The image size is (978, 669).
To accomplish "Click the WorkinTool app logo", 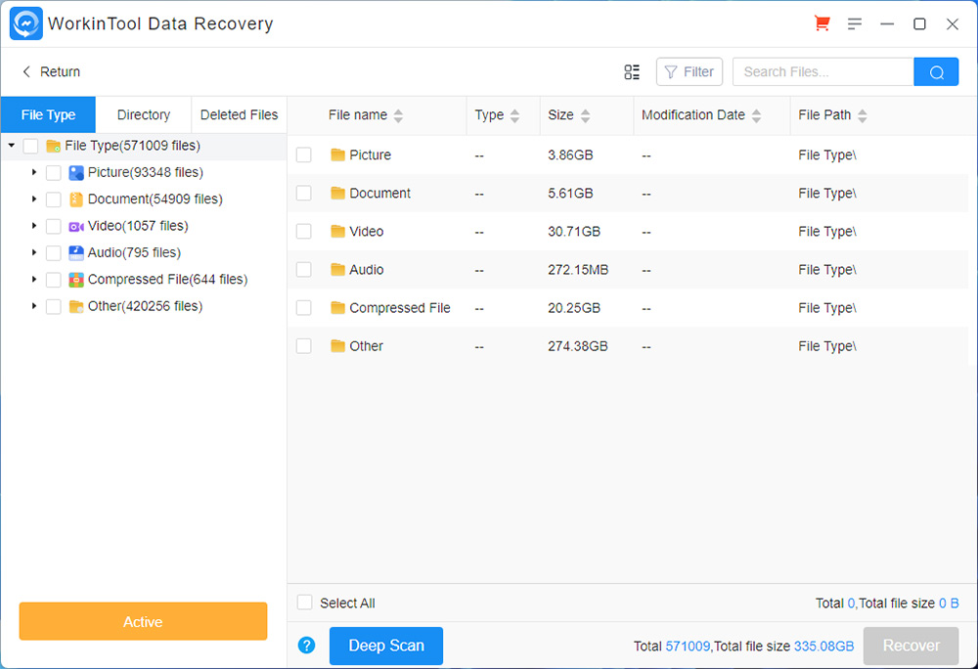I will [x=26, y=23].
